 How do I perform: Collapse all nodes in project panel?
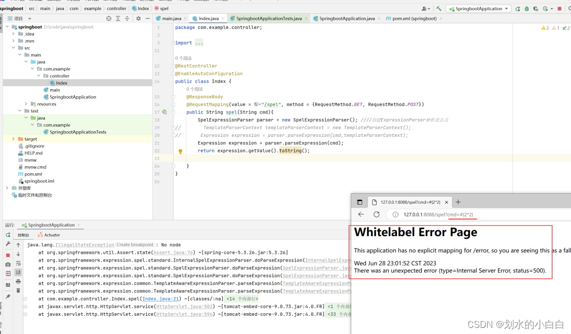point(127,19)
